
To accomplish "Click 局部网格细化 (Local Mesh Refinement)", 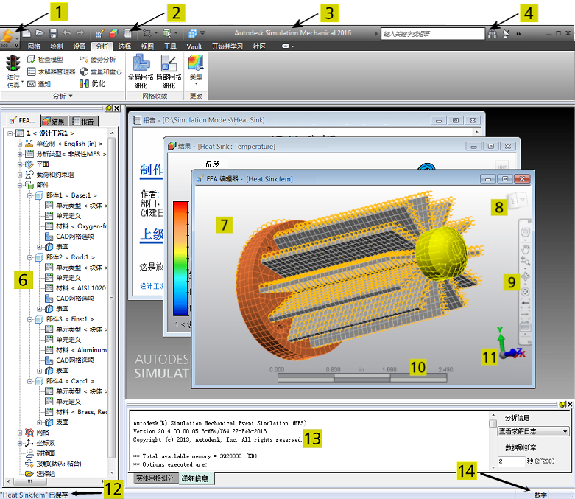I will (x=169, y=71).
